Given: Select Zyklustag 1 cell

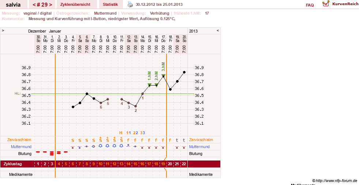Looking at the screenshot, I should click(38, 164).
